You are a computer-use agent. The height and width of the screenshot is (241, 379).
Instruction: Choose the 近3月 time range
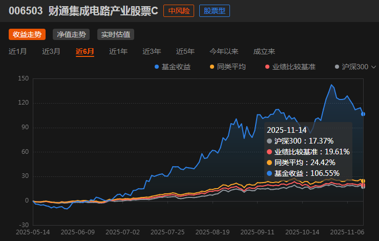51,51
